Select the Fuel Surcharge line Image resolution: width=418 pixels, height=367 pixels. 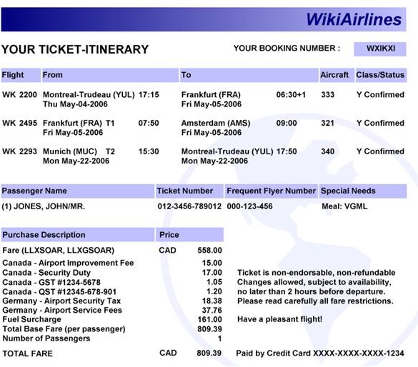click(112, 319)
